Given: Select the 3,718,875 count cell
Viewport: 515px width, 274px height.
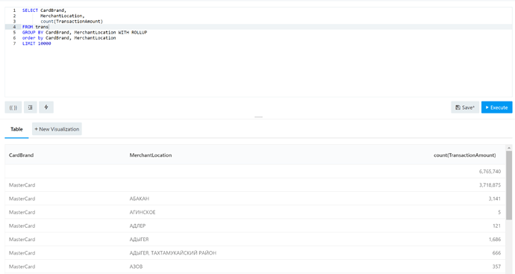Looking at the screenshot, I should [x=490, y=185].
